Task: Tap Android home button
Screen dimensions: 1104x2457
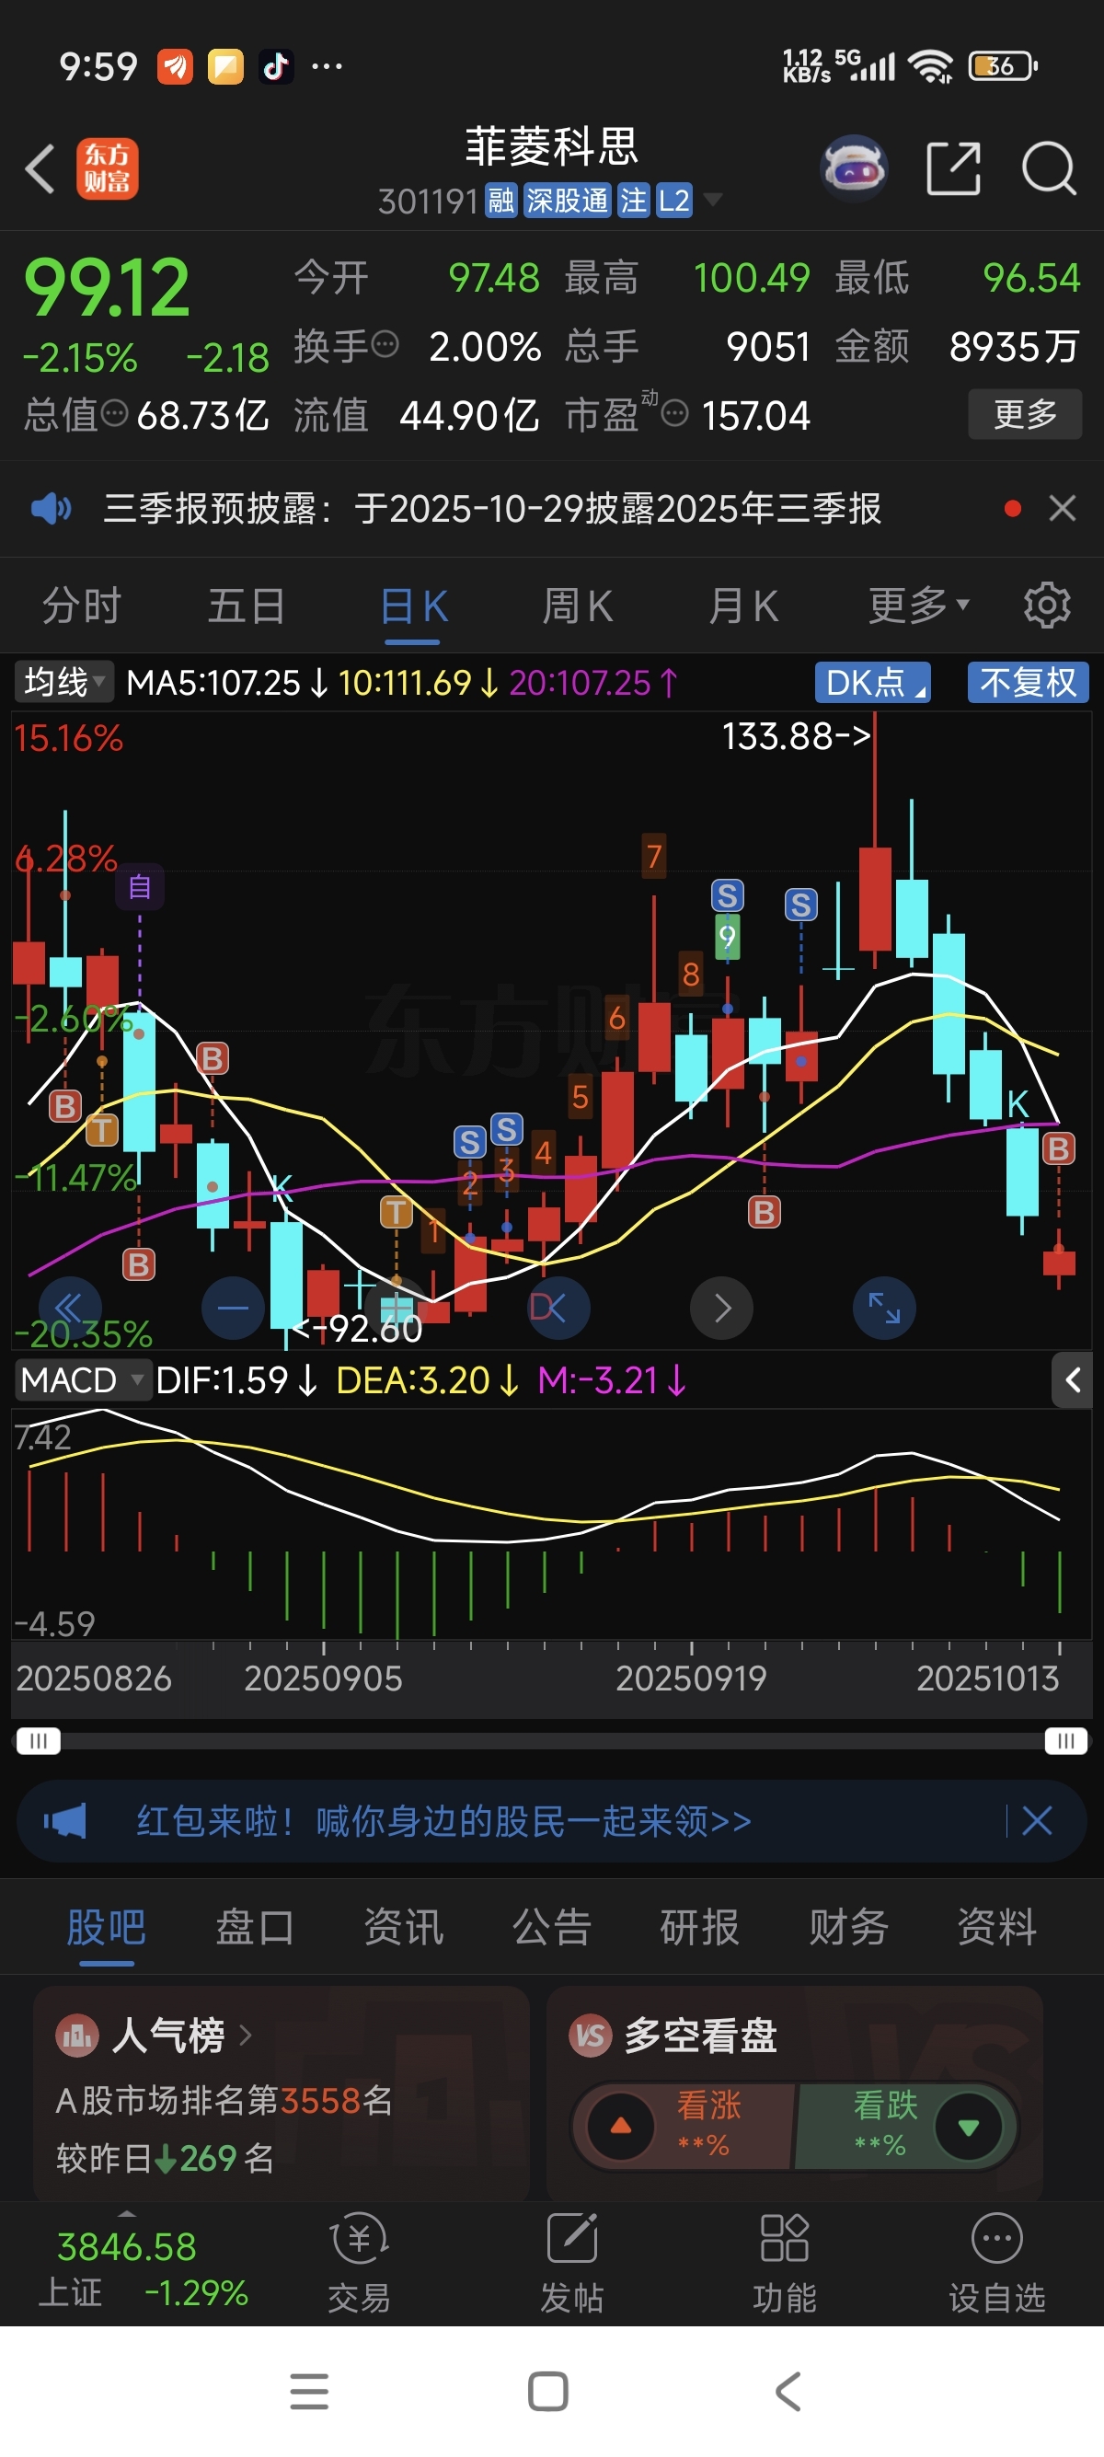Action: 548,2393
